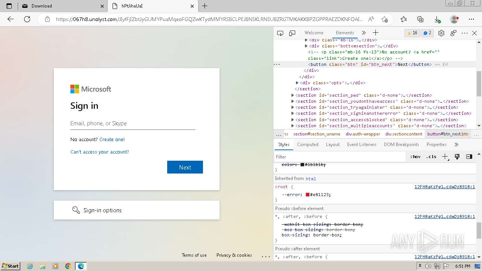The width and height of the screenshot is (482, 271).
Task: Add new style rule plus icon
Action: 445,157
